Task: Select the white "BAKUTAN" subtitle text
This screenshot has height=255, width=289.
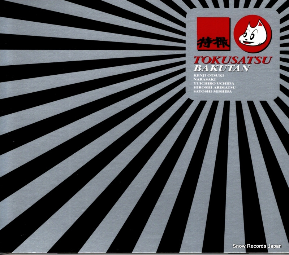Action: (221, 68)
